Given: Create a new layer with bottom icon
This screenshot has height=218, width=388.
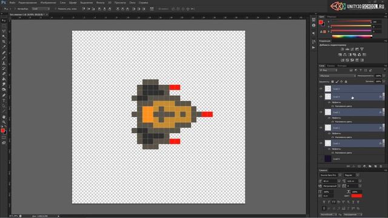Looking at the screenshot, I should pos(375,167).
